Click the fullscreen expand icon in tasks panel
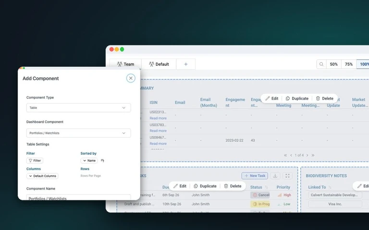 287,176
